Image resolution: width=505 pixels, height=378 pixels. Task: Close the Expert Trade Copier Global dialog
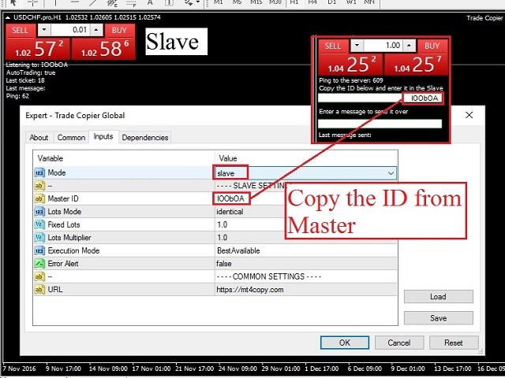pos(469,115)
